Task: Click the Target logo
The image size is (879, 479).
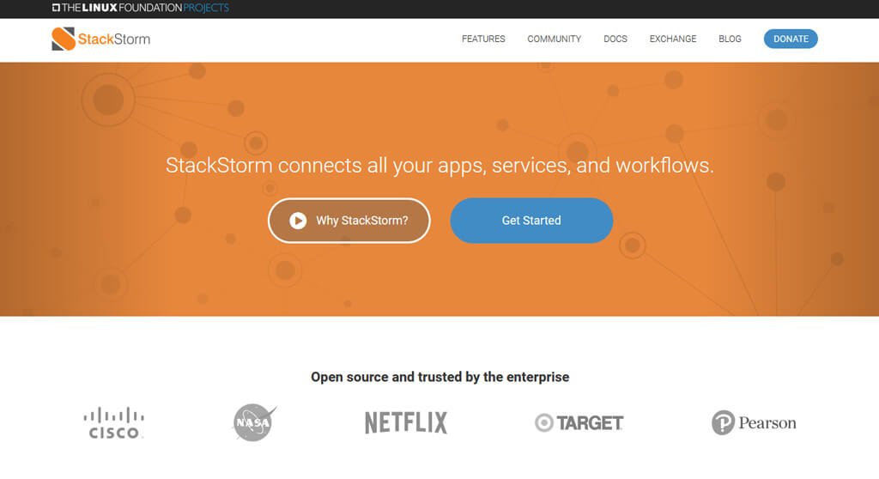Action: [579, 422]
